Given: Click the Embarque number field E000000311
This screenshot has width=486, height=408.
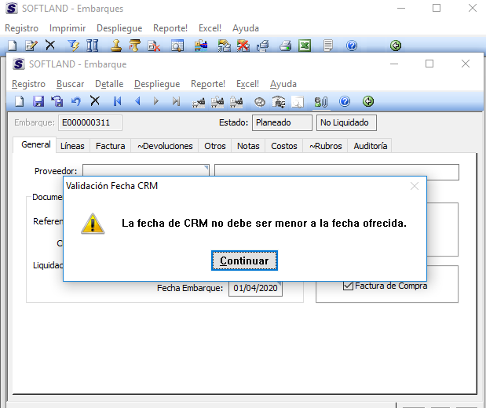Looking at the screenshot, I should click(90, 122).
